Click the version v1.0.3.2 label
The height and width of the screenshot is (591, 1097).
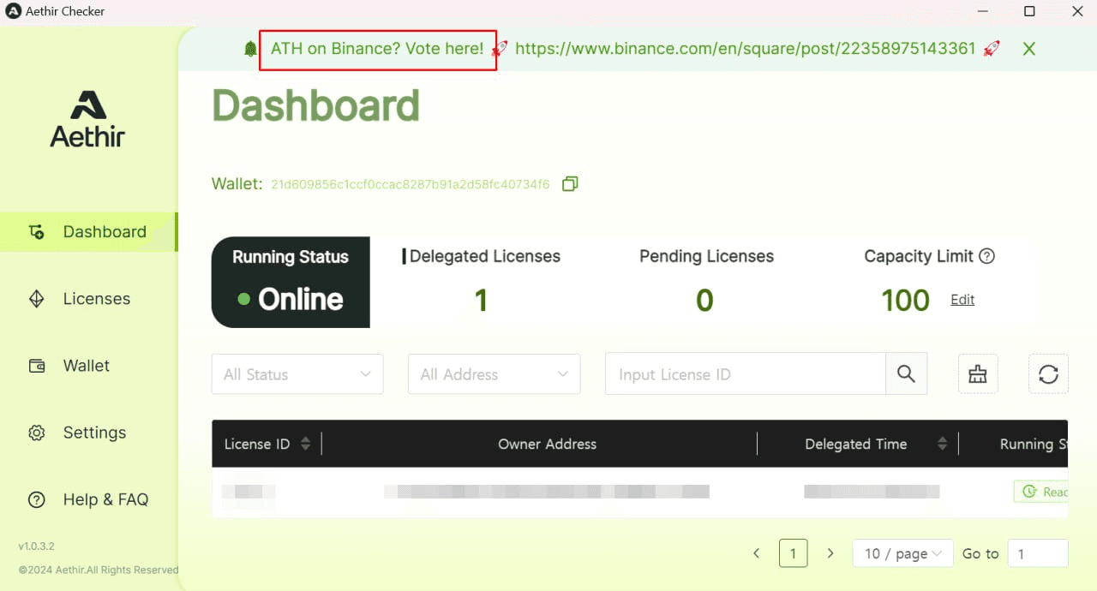pyautogui.click(x=37, y=546)
